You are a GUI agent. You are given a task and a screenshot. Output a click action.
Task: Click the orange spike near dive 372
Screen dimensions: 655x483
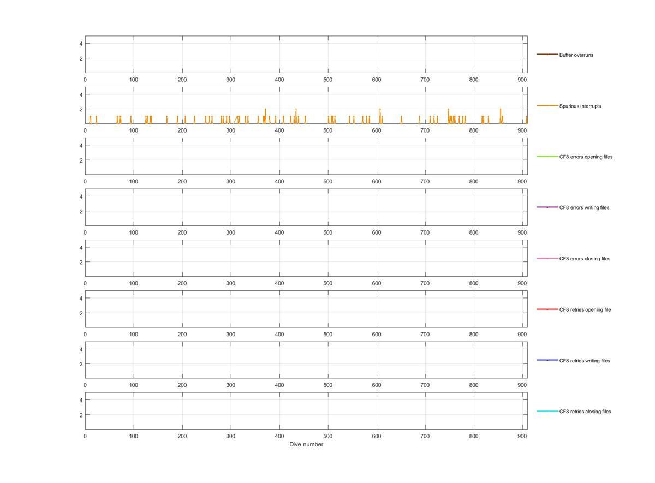pos(265,116)
